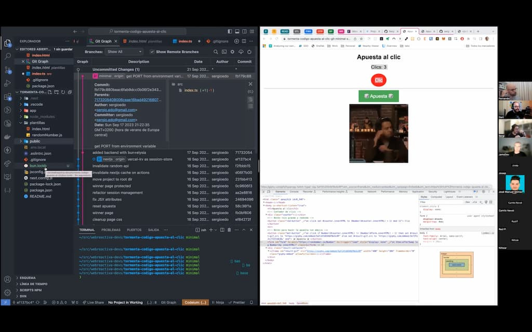
Task: Click New File icon in project header
Action: point(50,92)
